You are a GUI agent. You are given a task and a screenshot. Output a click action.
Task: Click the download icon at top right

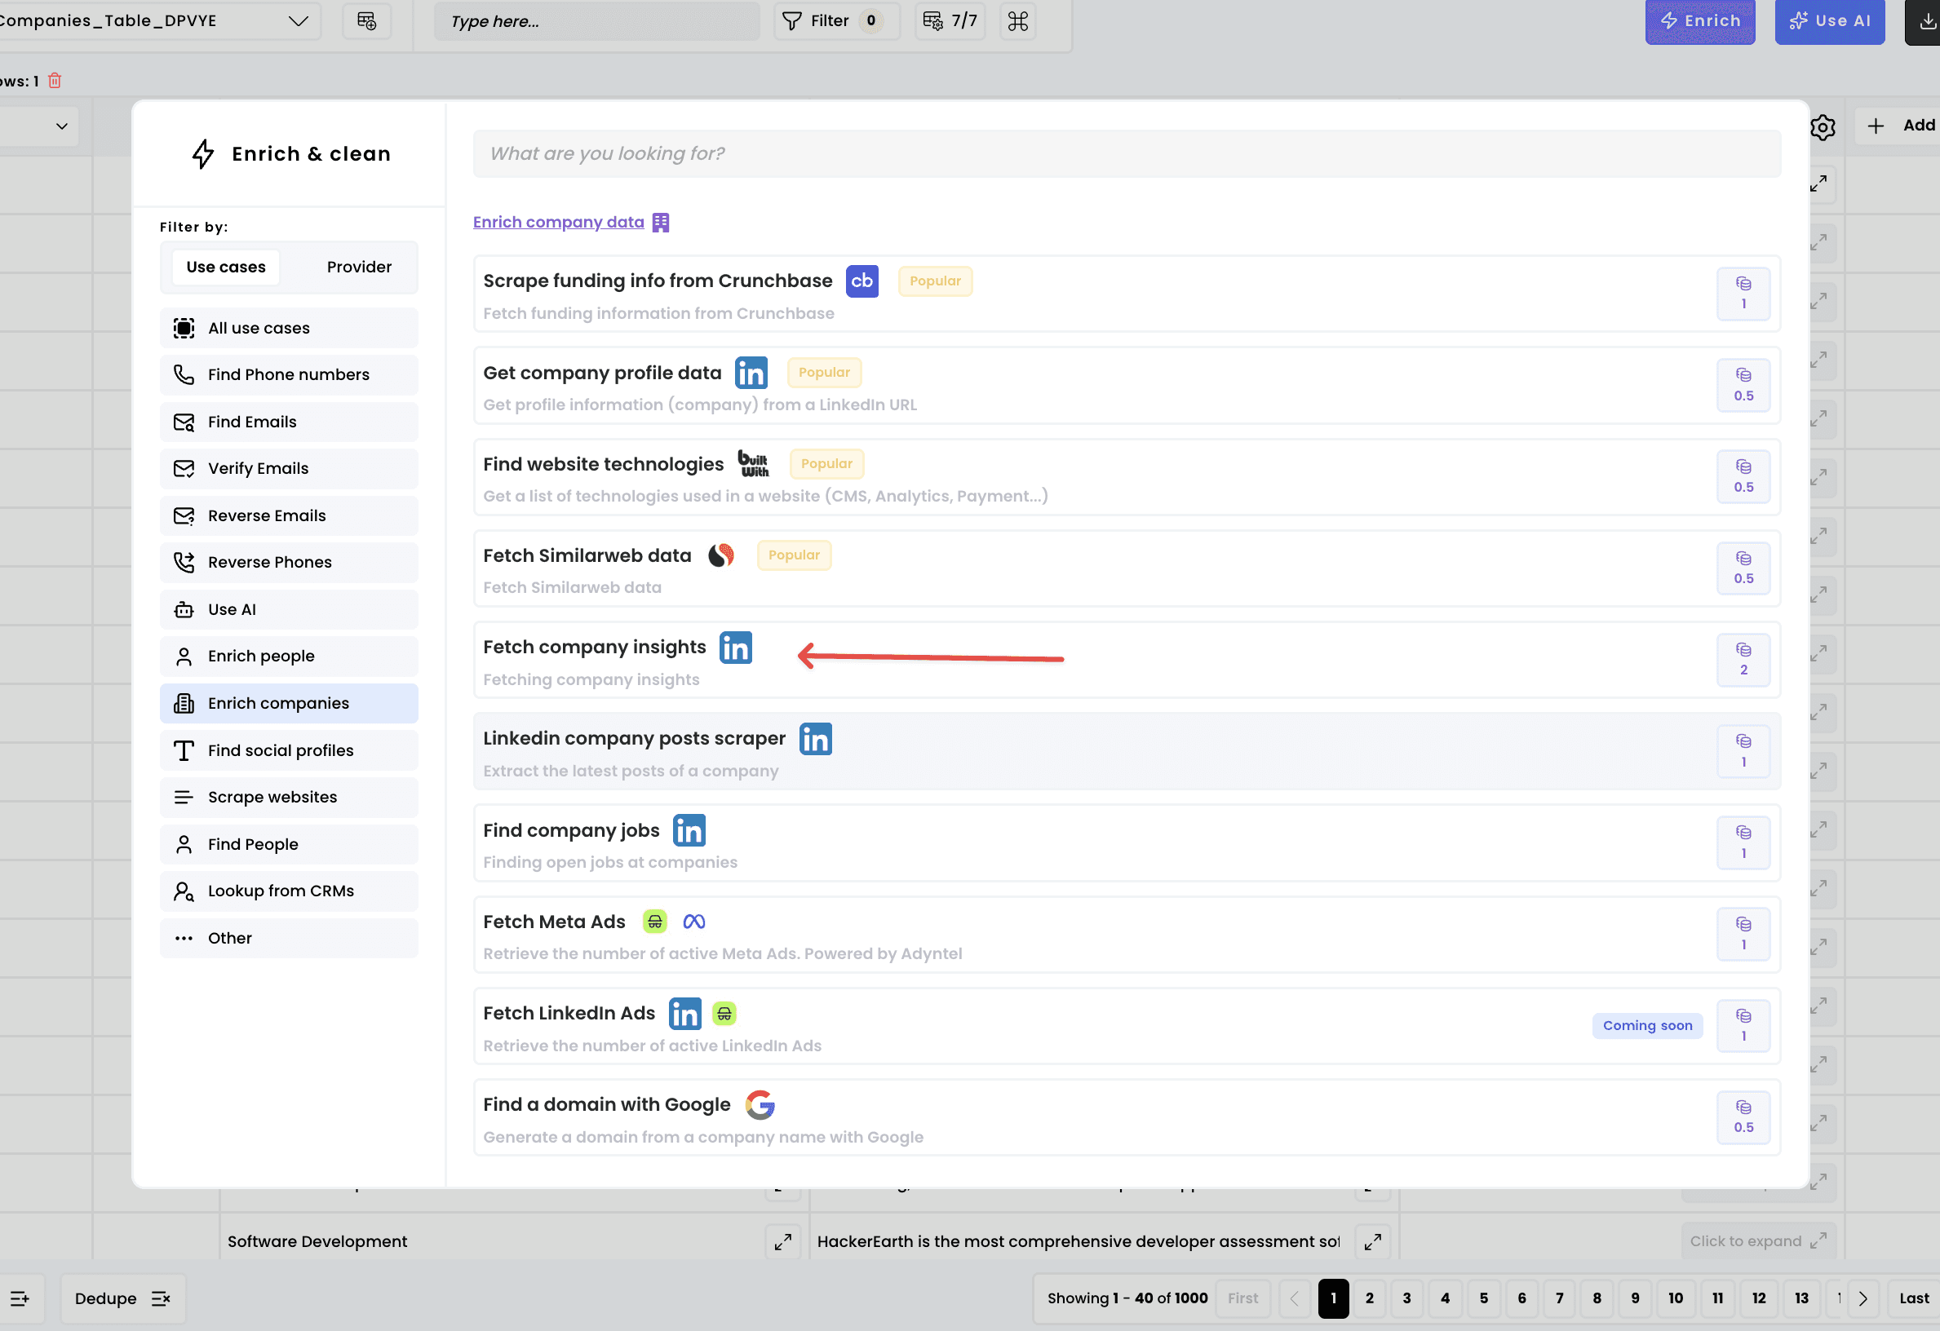pos(1927,21)
